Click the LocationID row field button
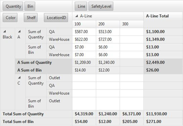 click(x=56, y=18)
